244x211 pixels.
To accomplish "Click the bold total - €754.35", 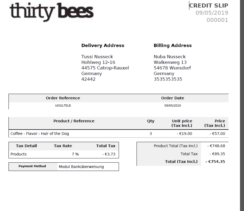I will tap(215, 161).
